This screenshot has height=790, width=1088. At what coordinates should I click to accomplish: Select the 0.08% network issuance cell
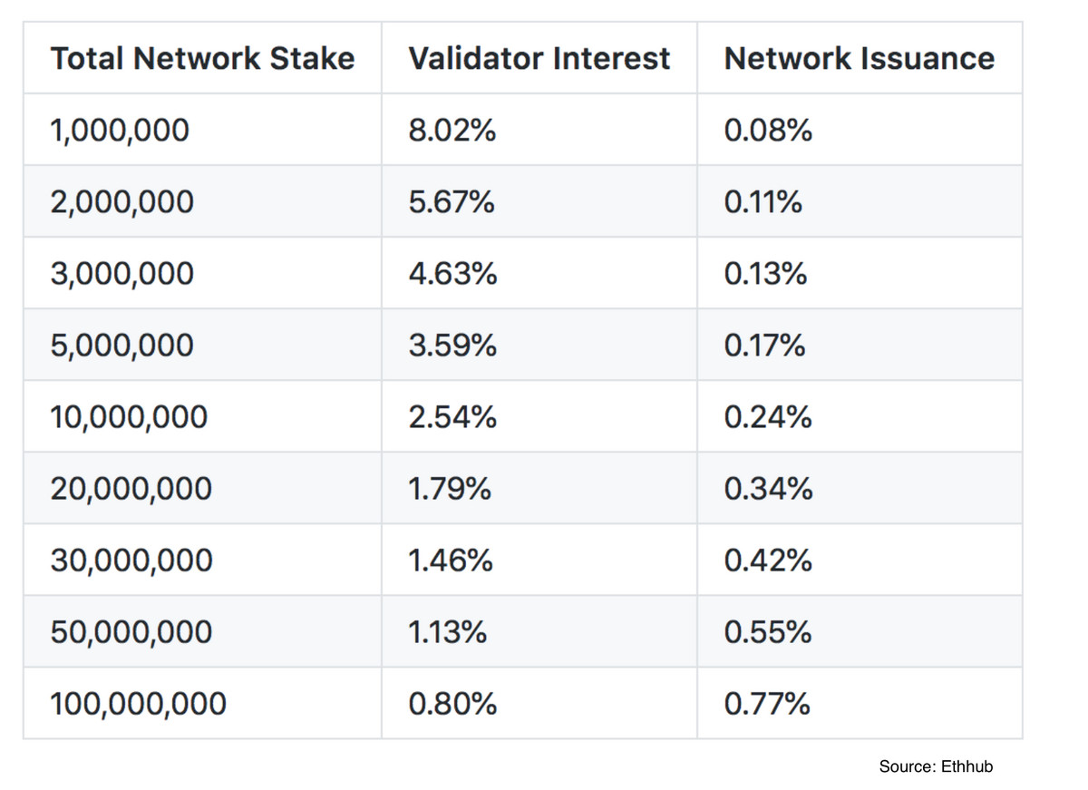[x=768, y=131]
